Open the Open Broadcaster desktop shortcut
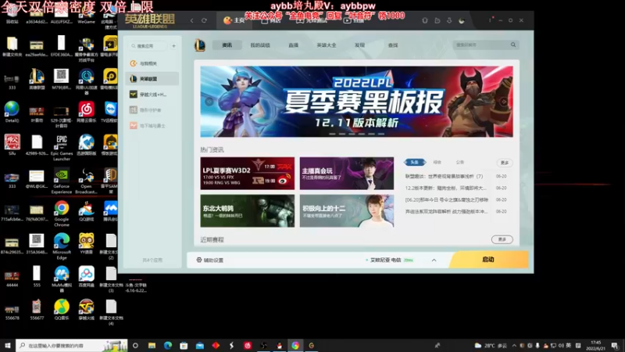This screenshot has height=352, width=625. tap(86, 181)
